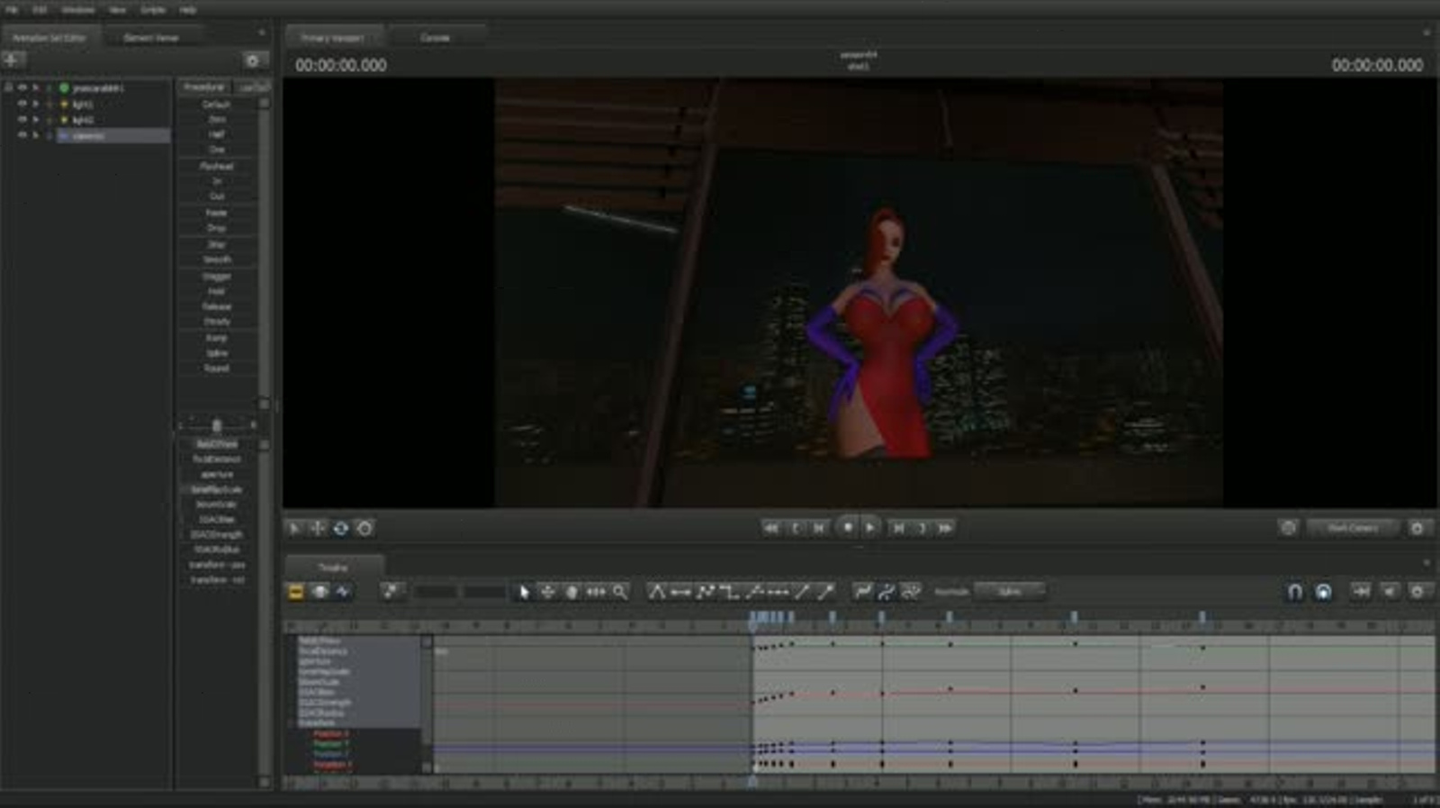The width and height of the screenshot is (1440, 808).
Task: Select the graph editor pan hand tool
Action: point(571,591)
